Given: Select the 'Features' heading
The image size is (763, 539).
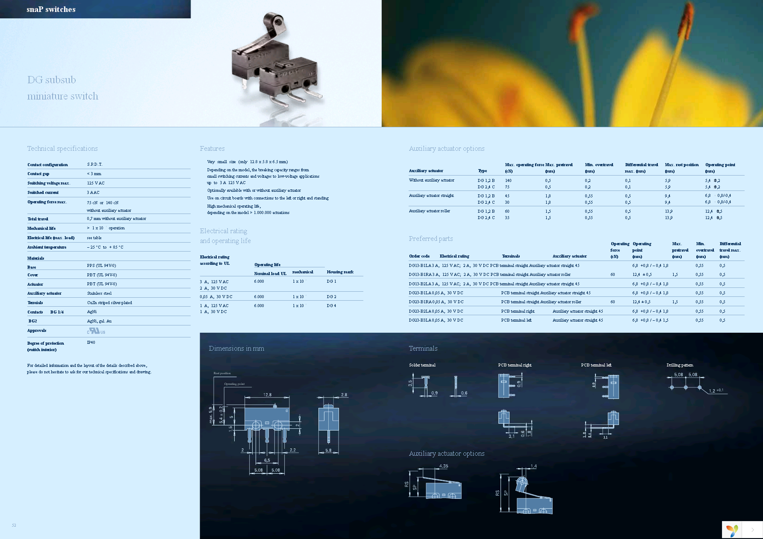Looking at the screenshot, I should (x=212, y=149).
